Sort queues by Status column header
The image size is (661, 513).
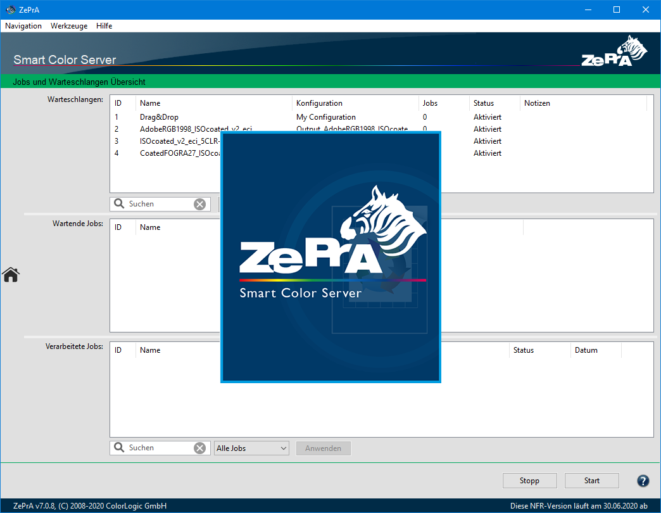click(x=484, y=103)
